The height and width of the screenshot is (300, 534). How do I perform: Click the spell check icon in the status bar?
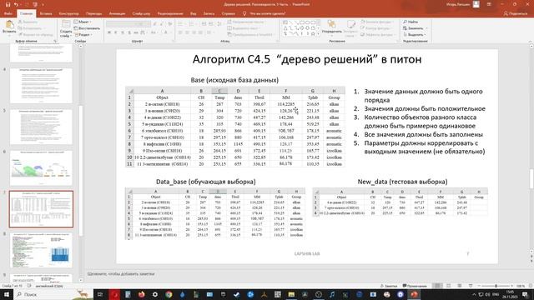[30, 286]
